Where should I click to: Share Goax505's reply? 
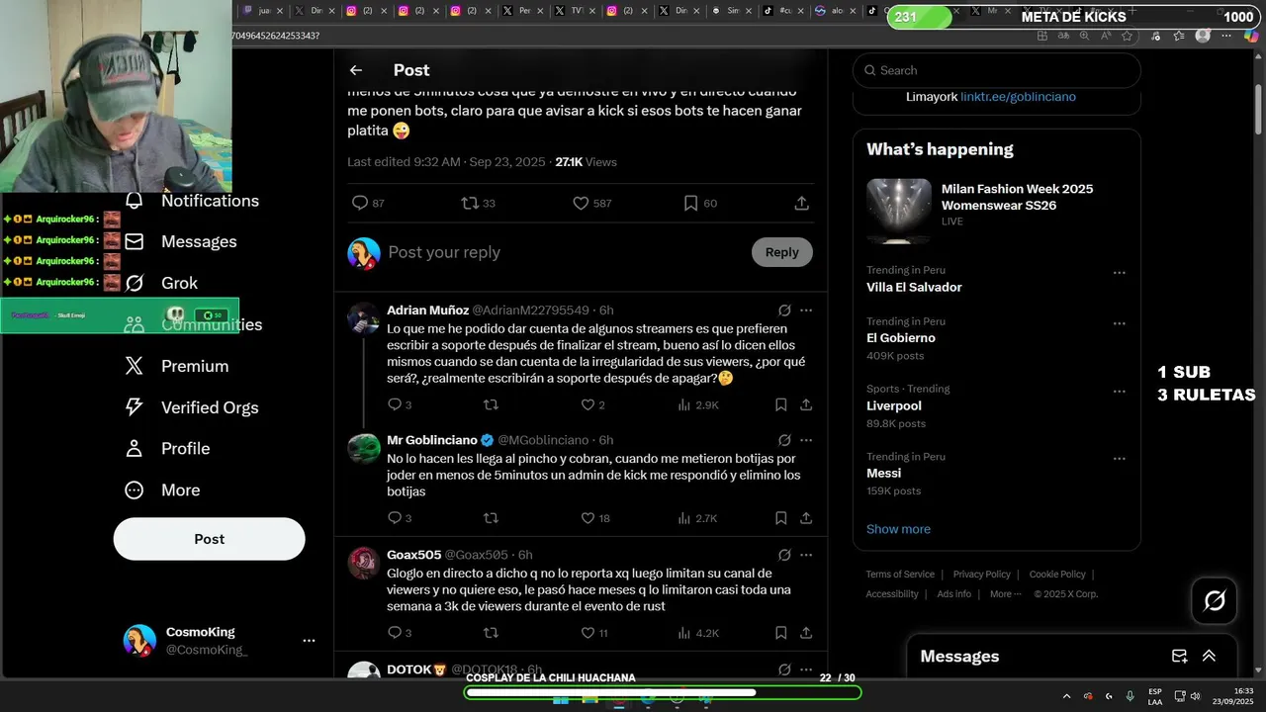[806, 633]
